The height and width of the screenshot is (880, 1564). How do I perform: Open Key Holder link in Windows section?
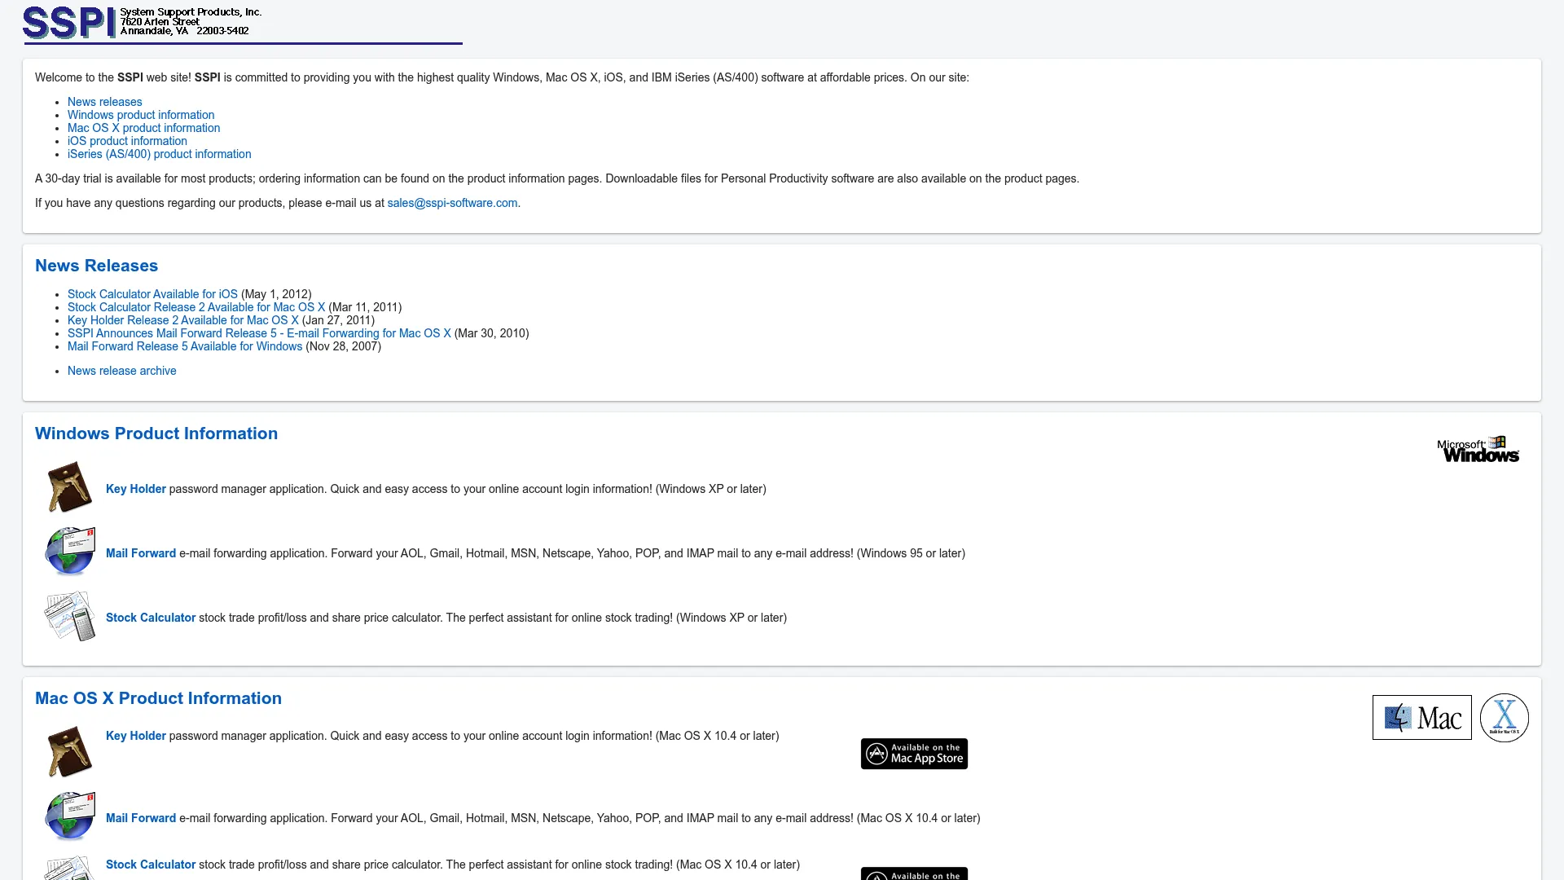136,489
